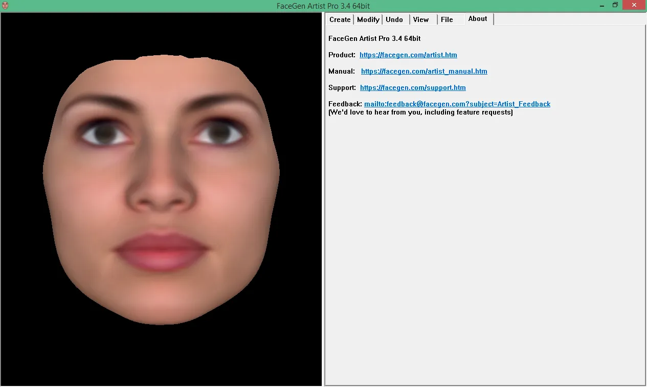Open the artist_manual.htm manual link
647x387 pixels.
point(424,71)
